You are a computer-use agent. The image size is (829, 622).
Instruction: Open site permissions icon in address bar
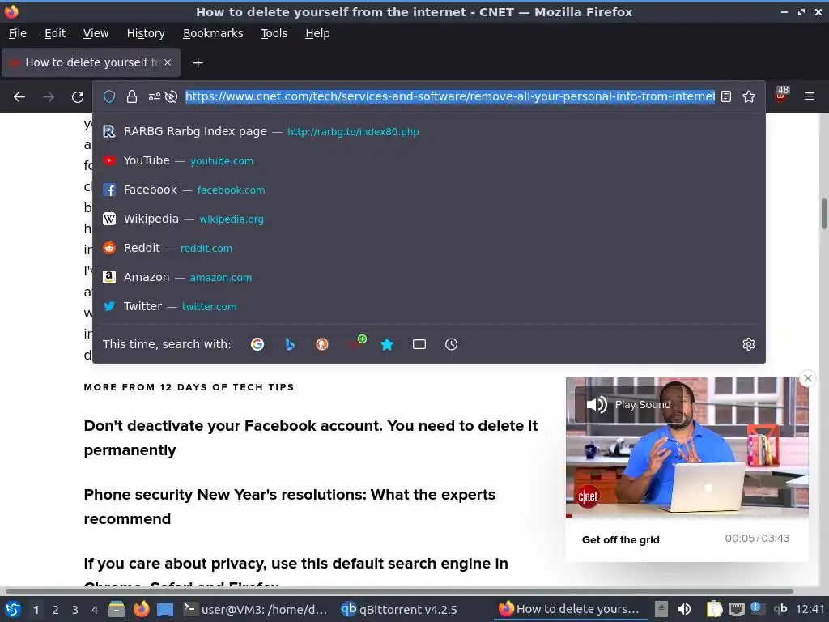point(155,97)
